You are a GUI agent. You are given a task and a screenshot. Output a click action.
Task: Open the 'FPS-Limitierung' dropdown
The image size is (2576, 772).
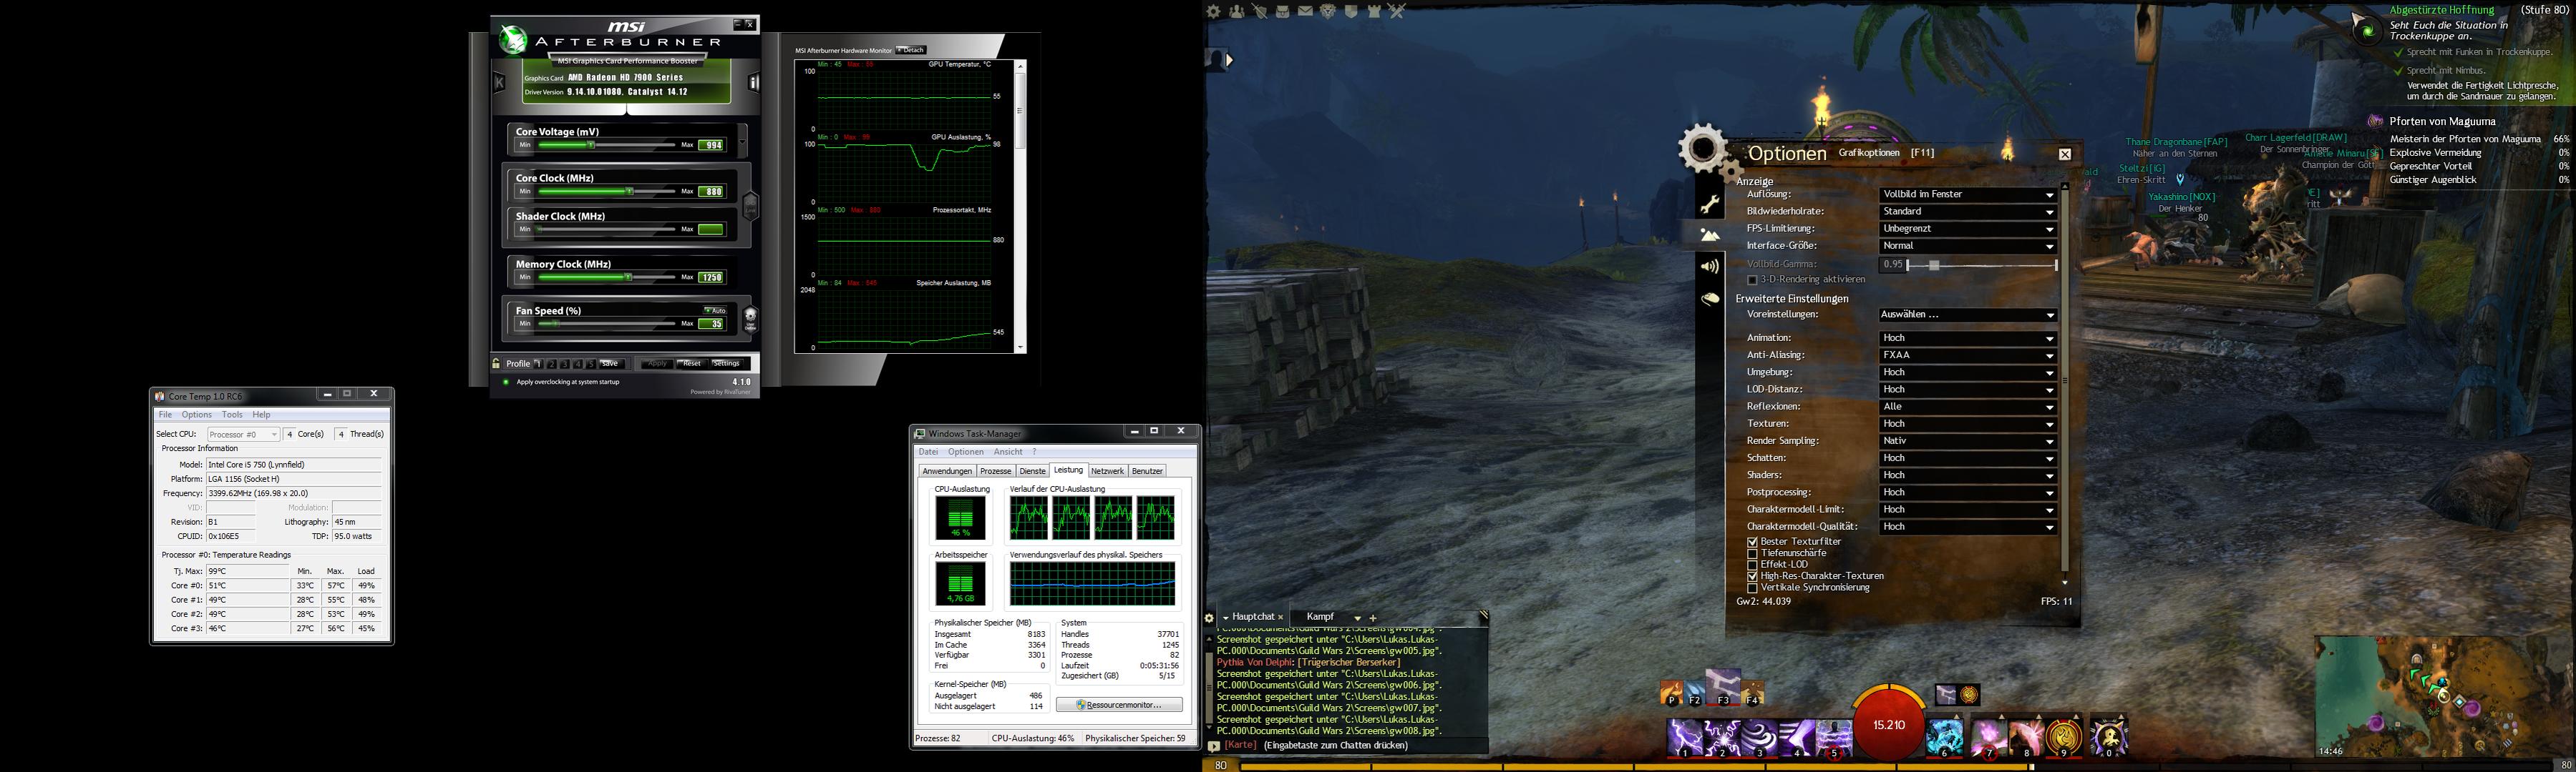coord(1967,229)
